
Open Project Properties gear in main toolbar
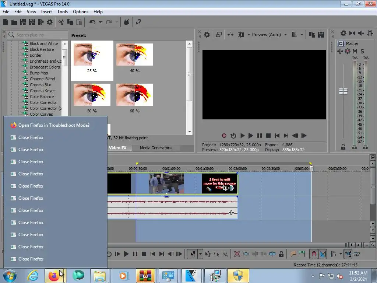pos(50,22)
